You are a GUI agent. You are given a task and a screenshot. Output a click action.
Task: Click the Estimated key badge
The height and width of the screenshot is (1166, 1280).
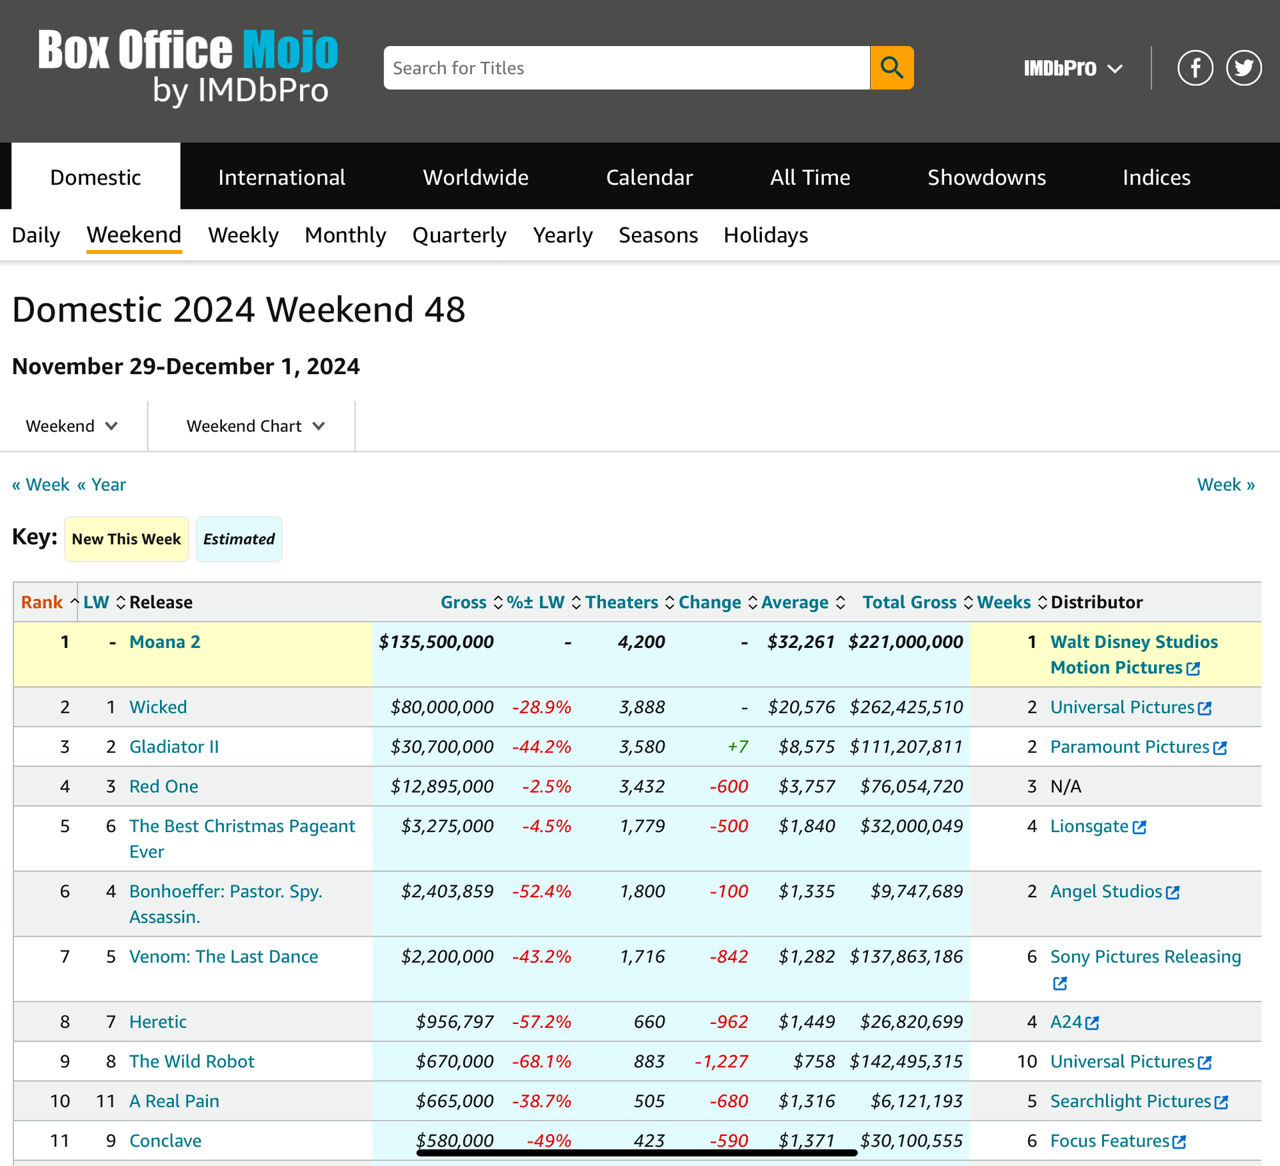[239, 539]
